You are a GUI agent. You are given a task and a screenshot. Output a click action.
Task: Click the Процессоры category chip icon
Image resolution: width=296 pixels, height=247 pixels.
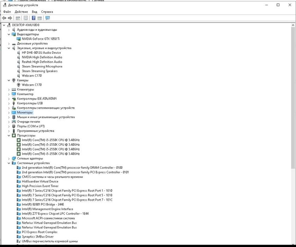click(x=13, y=135)
